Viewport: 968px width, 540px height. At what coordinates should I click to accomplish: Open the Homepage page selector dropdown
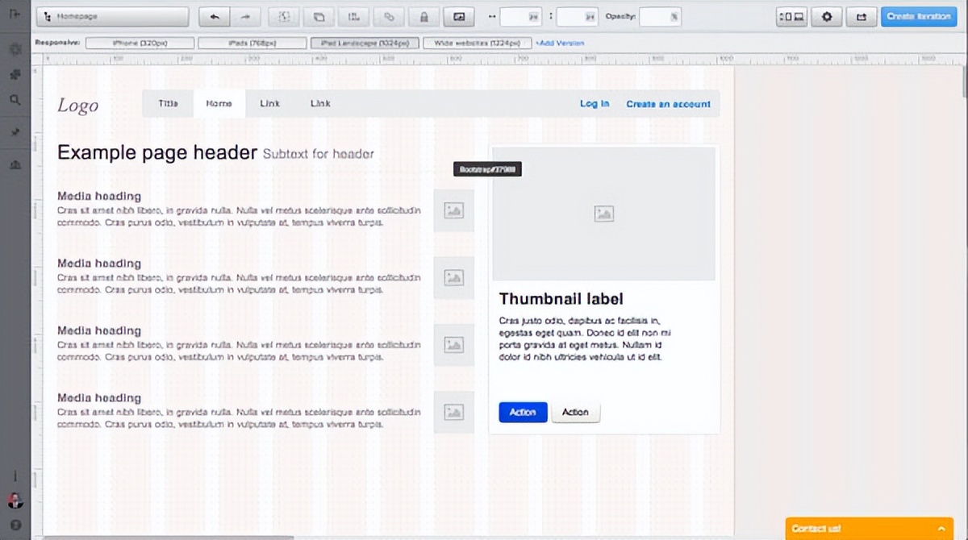coord(113,17)
